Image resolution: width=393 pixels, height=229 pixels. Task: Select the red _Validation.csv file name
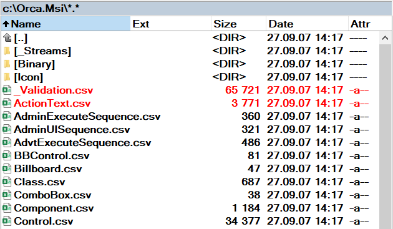54,90
